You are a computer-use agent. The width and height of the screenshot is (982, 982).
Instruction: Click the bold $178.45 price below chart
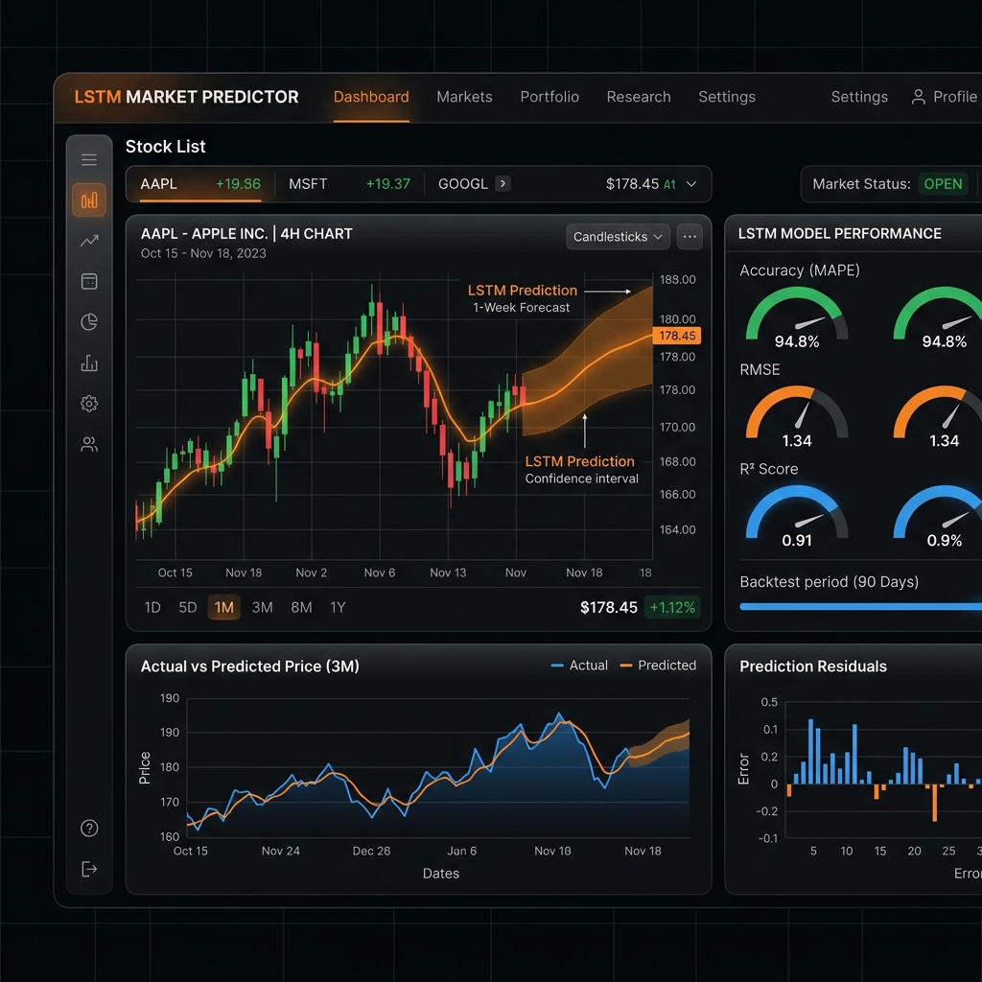click(609, 607)
